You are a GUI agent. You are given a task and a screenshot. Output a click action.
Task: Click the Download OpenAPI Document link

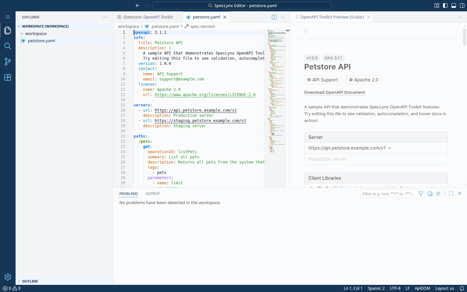tap(334, 92)
